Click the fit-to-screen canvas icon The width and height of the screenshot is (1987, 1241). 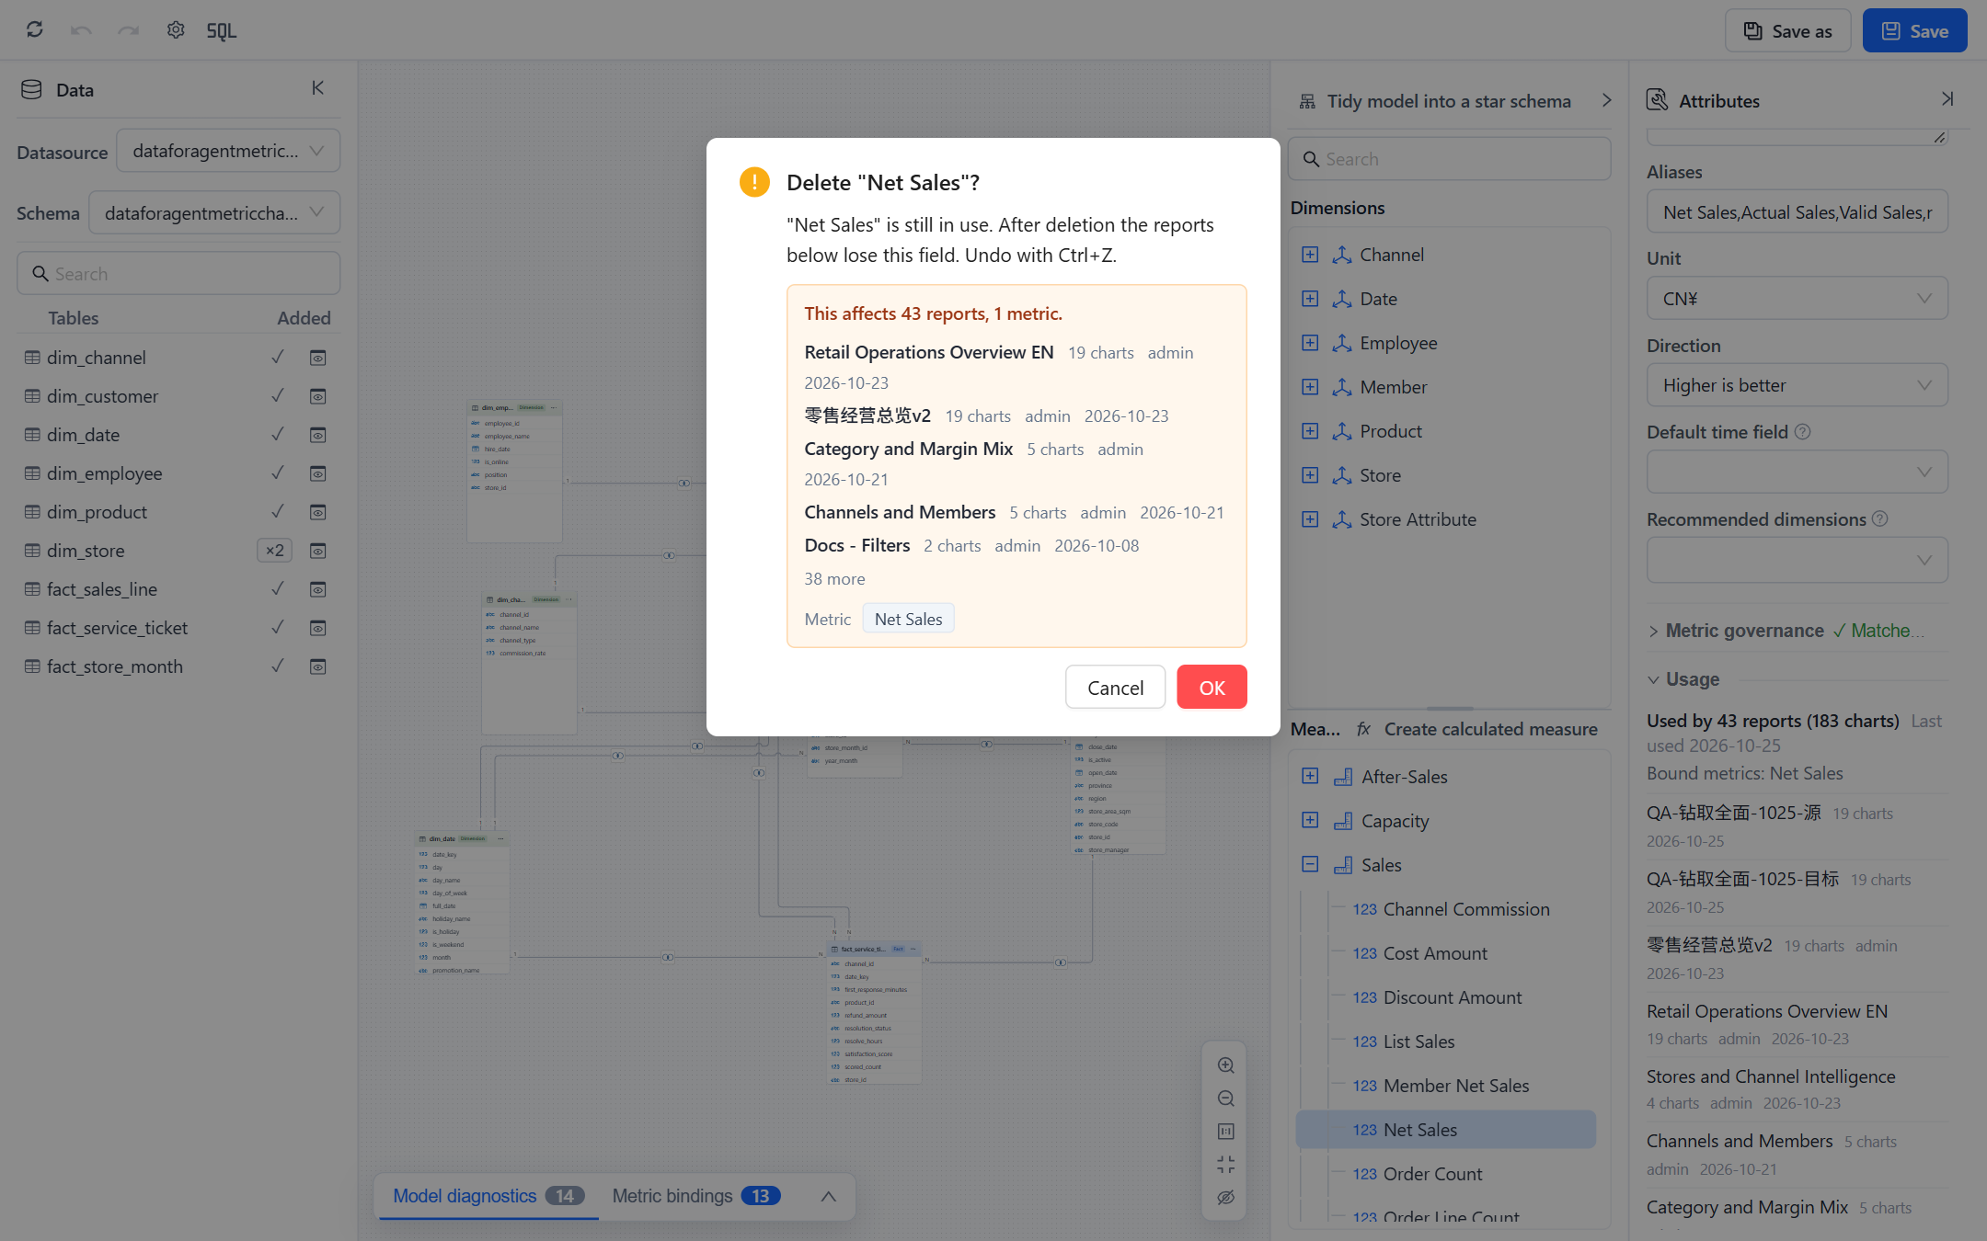click(1225, 1132)
